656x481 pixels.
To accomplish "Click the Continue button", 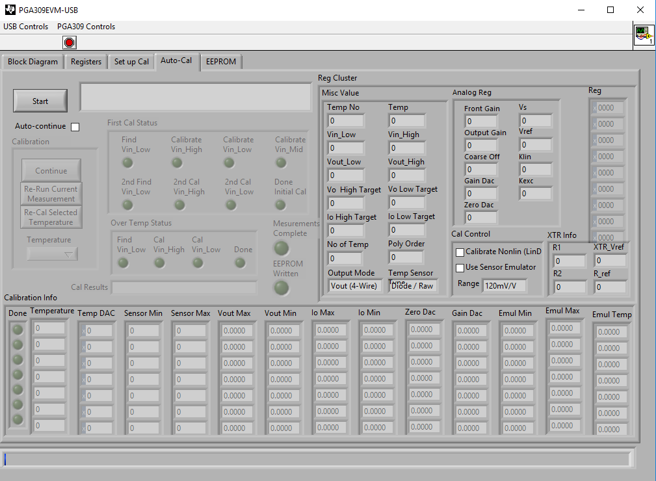I will [51, 171].
